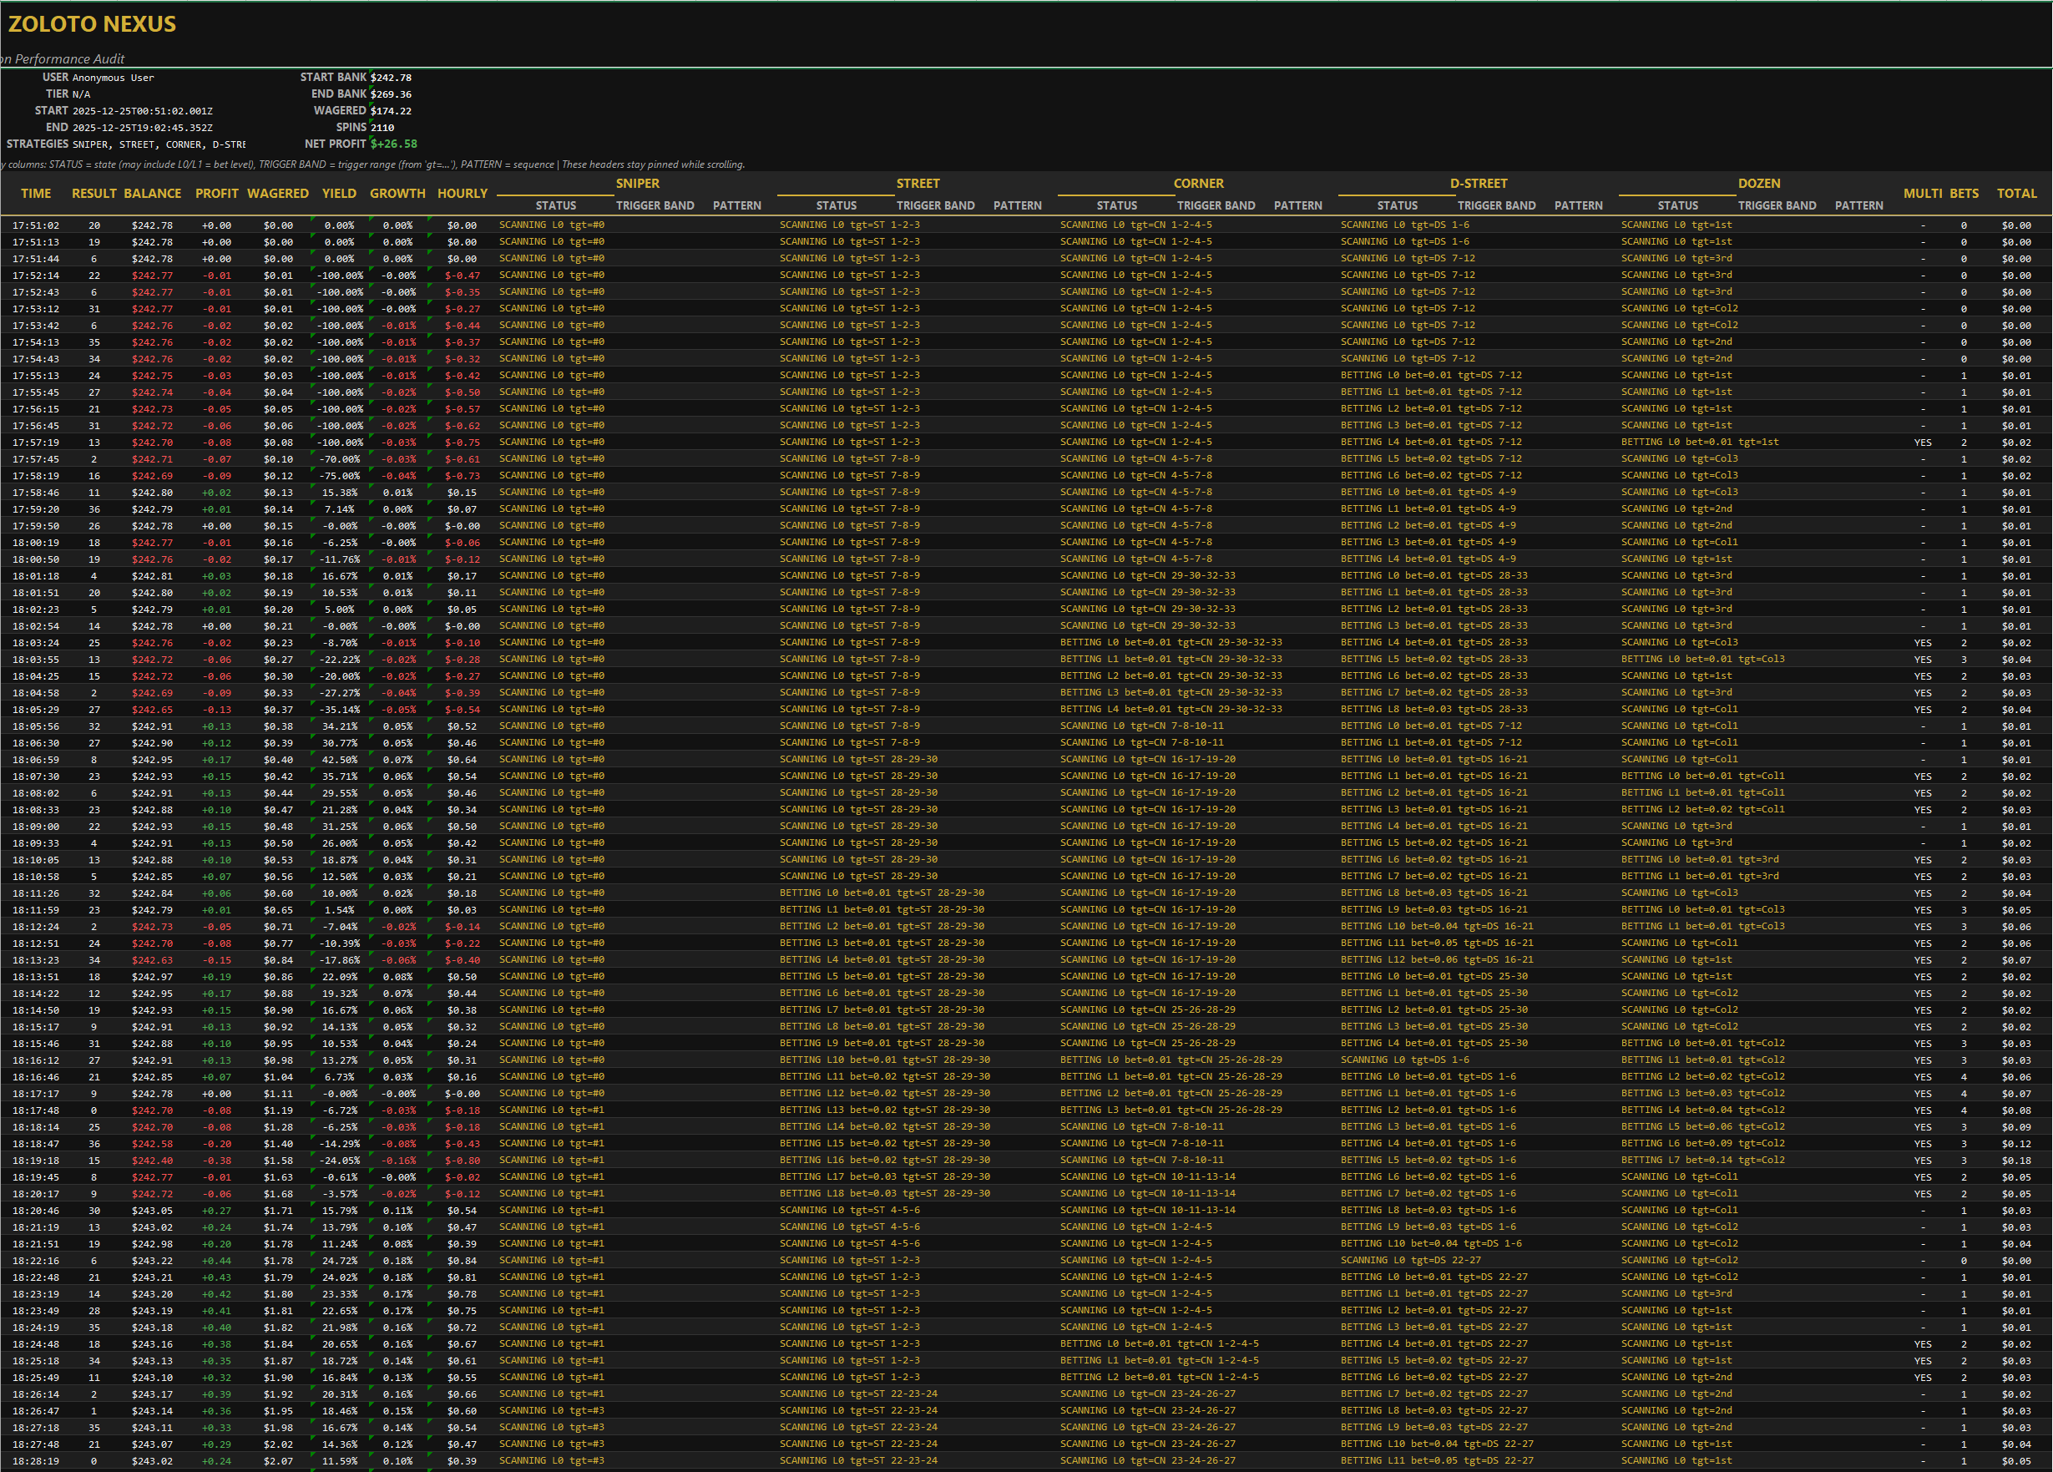Click the YES multi flag in row 18:03:55
Screen dimensions: 2053x1472
tap(1923, 659)
